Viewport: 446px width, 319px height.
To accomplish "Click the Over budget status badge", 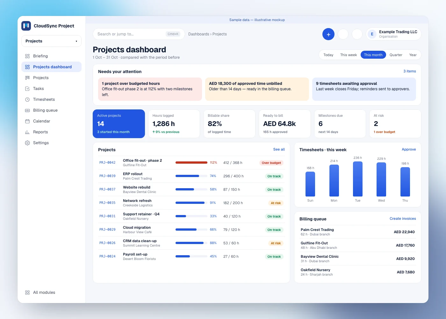I will coord(271,163).
